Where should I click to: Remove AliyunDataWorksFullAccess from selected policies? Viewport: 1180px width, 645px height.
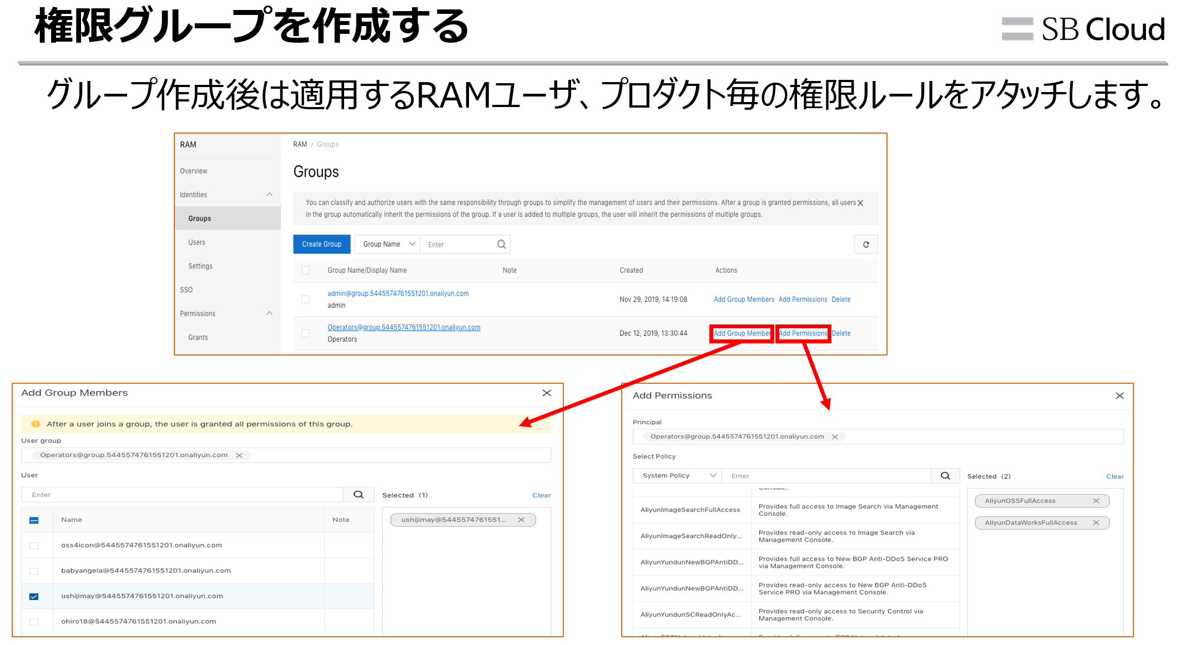coord(1096,522)
